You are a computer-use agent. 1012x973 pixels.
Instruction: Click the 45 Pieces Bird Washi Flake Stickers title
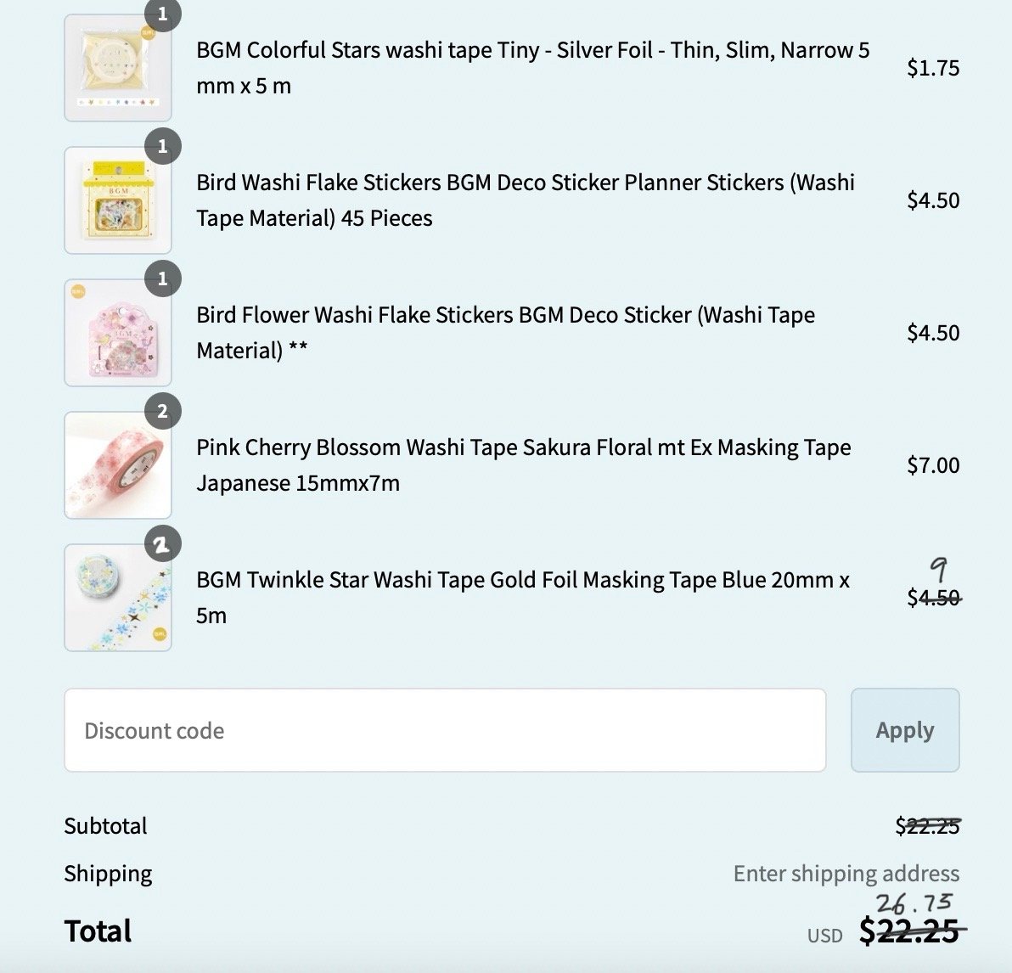(x=525, y=200)
